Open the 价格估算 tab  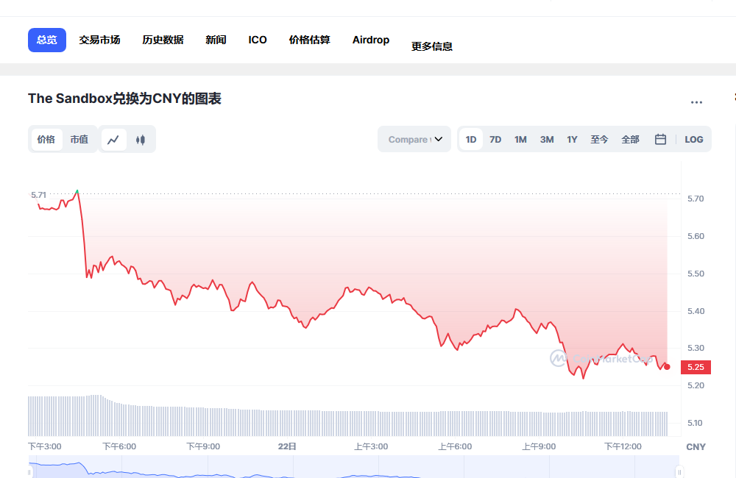pos(310,40)
